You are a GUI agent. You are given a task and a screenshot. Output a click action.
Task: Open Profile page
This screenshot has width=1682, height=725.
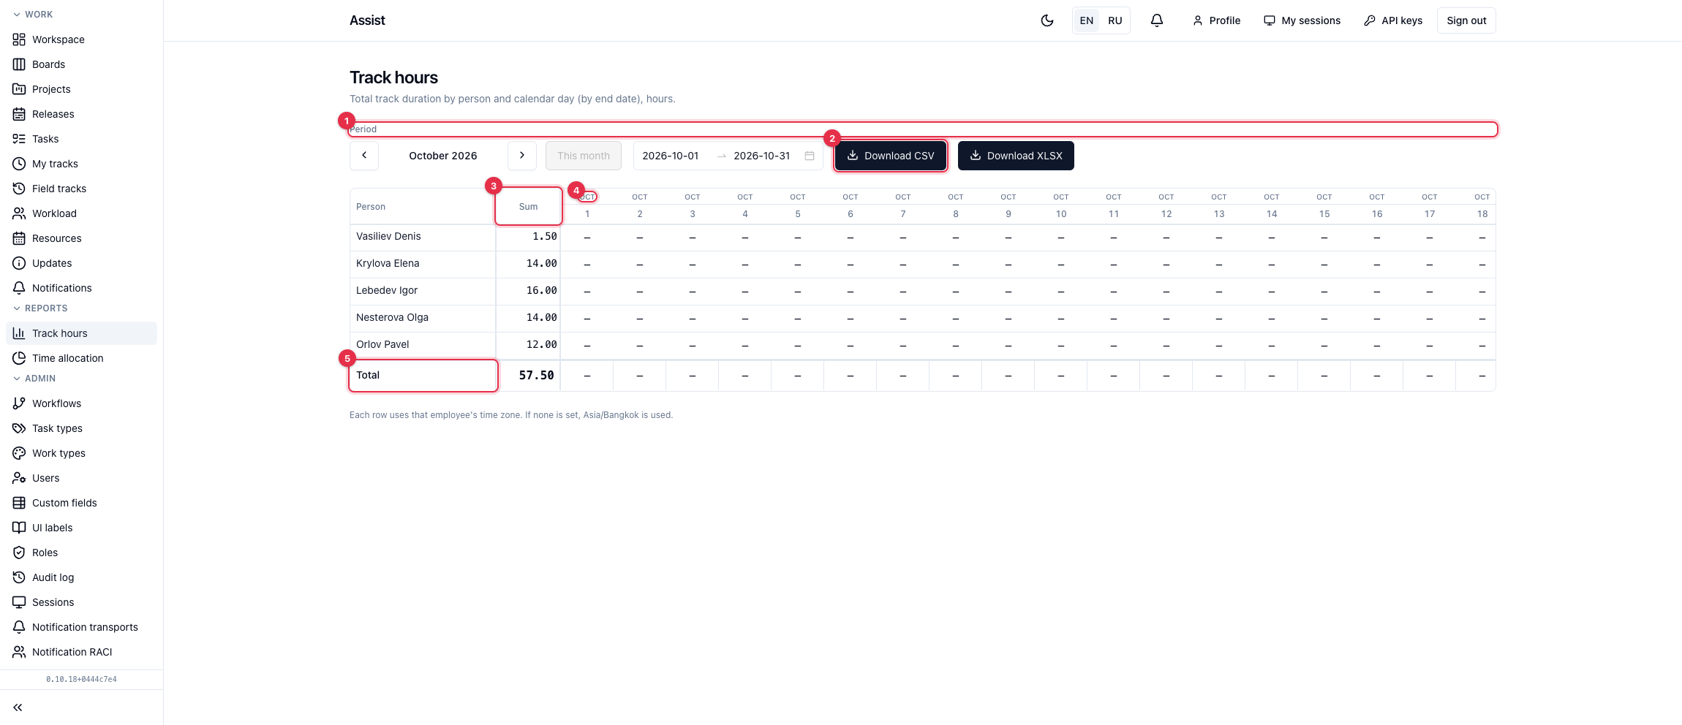click(x=1217, y=20)
